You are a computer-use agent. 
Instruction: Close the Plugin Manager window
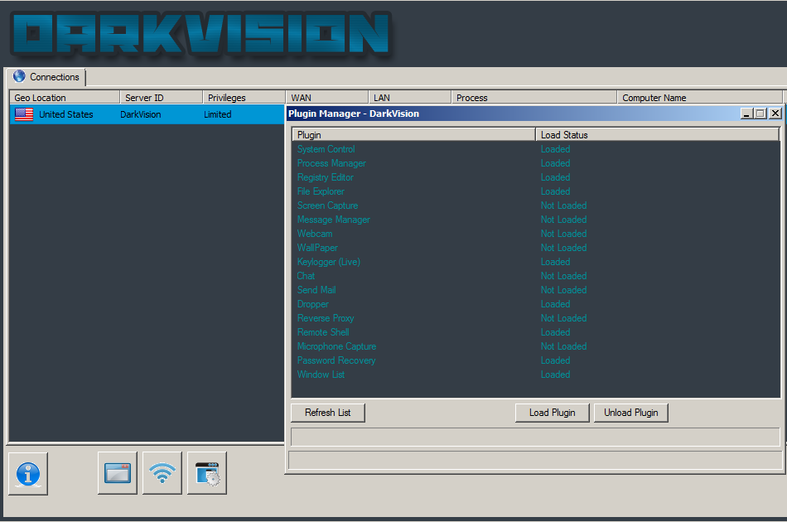775,114
